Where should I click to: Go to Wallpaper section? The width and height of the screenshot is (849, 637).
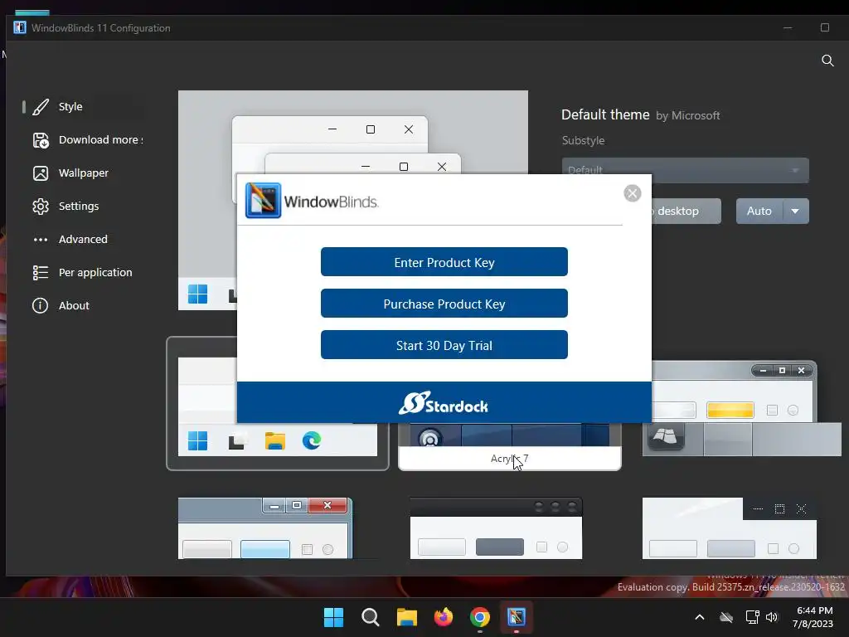[x=84, y=173]
